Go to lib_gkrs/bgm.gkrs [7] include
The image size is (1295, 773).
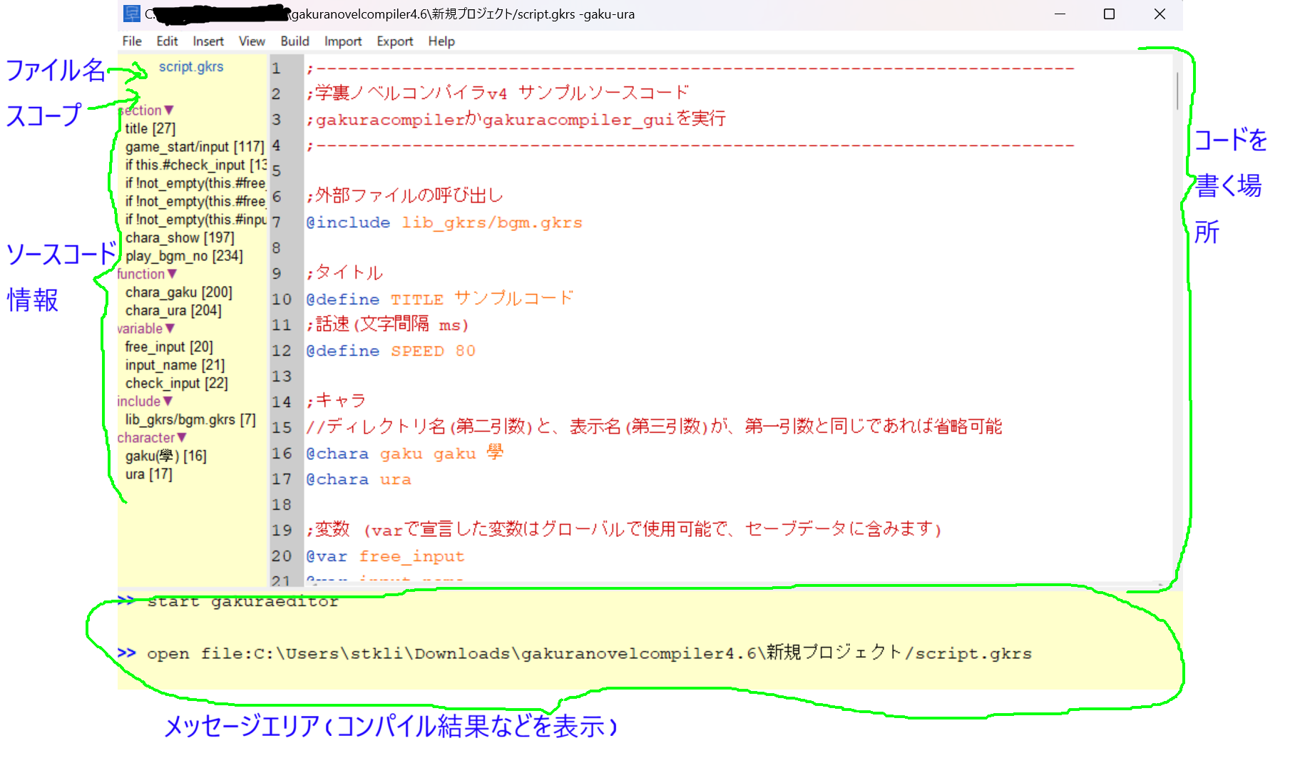click(x=190, y=419)
